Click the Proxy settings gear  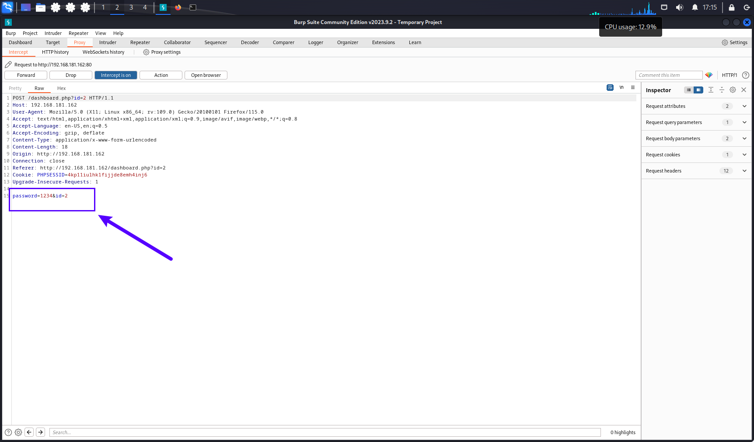click(x=146, y=52)
